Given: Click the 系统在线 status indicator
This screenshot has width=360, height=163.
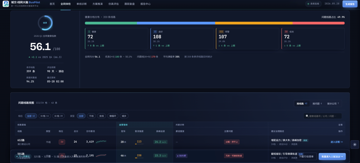Looking at the screenshot, I should coord(313,4).
